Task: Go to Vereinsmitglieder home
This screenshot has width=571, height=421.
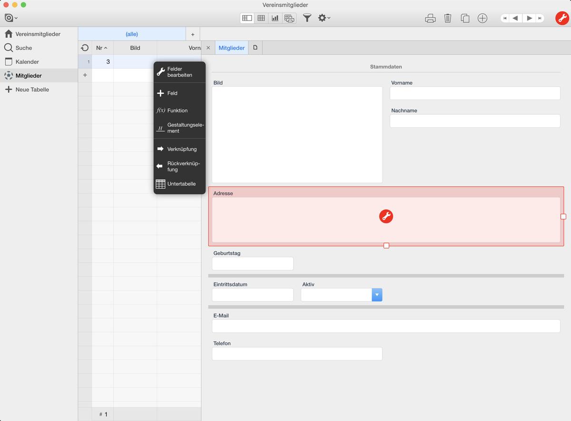Action: pyautogui.click(x=39, y=34)
